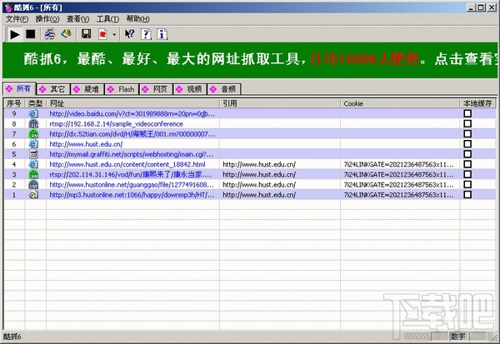This screenshot has width=500, height=344.
Task: Click the red document toolbar icon
Action: (102, 34)
